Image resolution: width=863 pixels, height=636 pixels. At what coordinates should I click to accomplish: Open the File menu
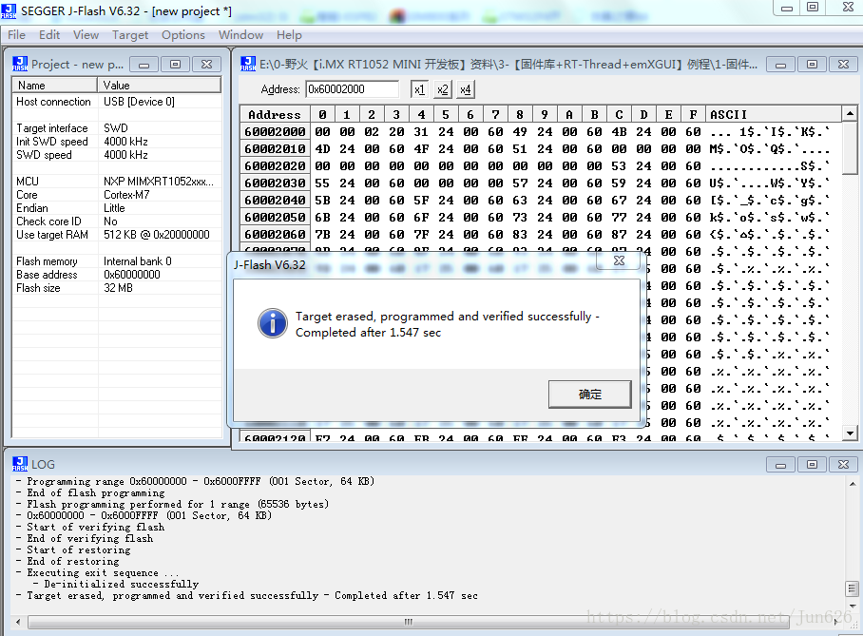(16, 34)
